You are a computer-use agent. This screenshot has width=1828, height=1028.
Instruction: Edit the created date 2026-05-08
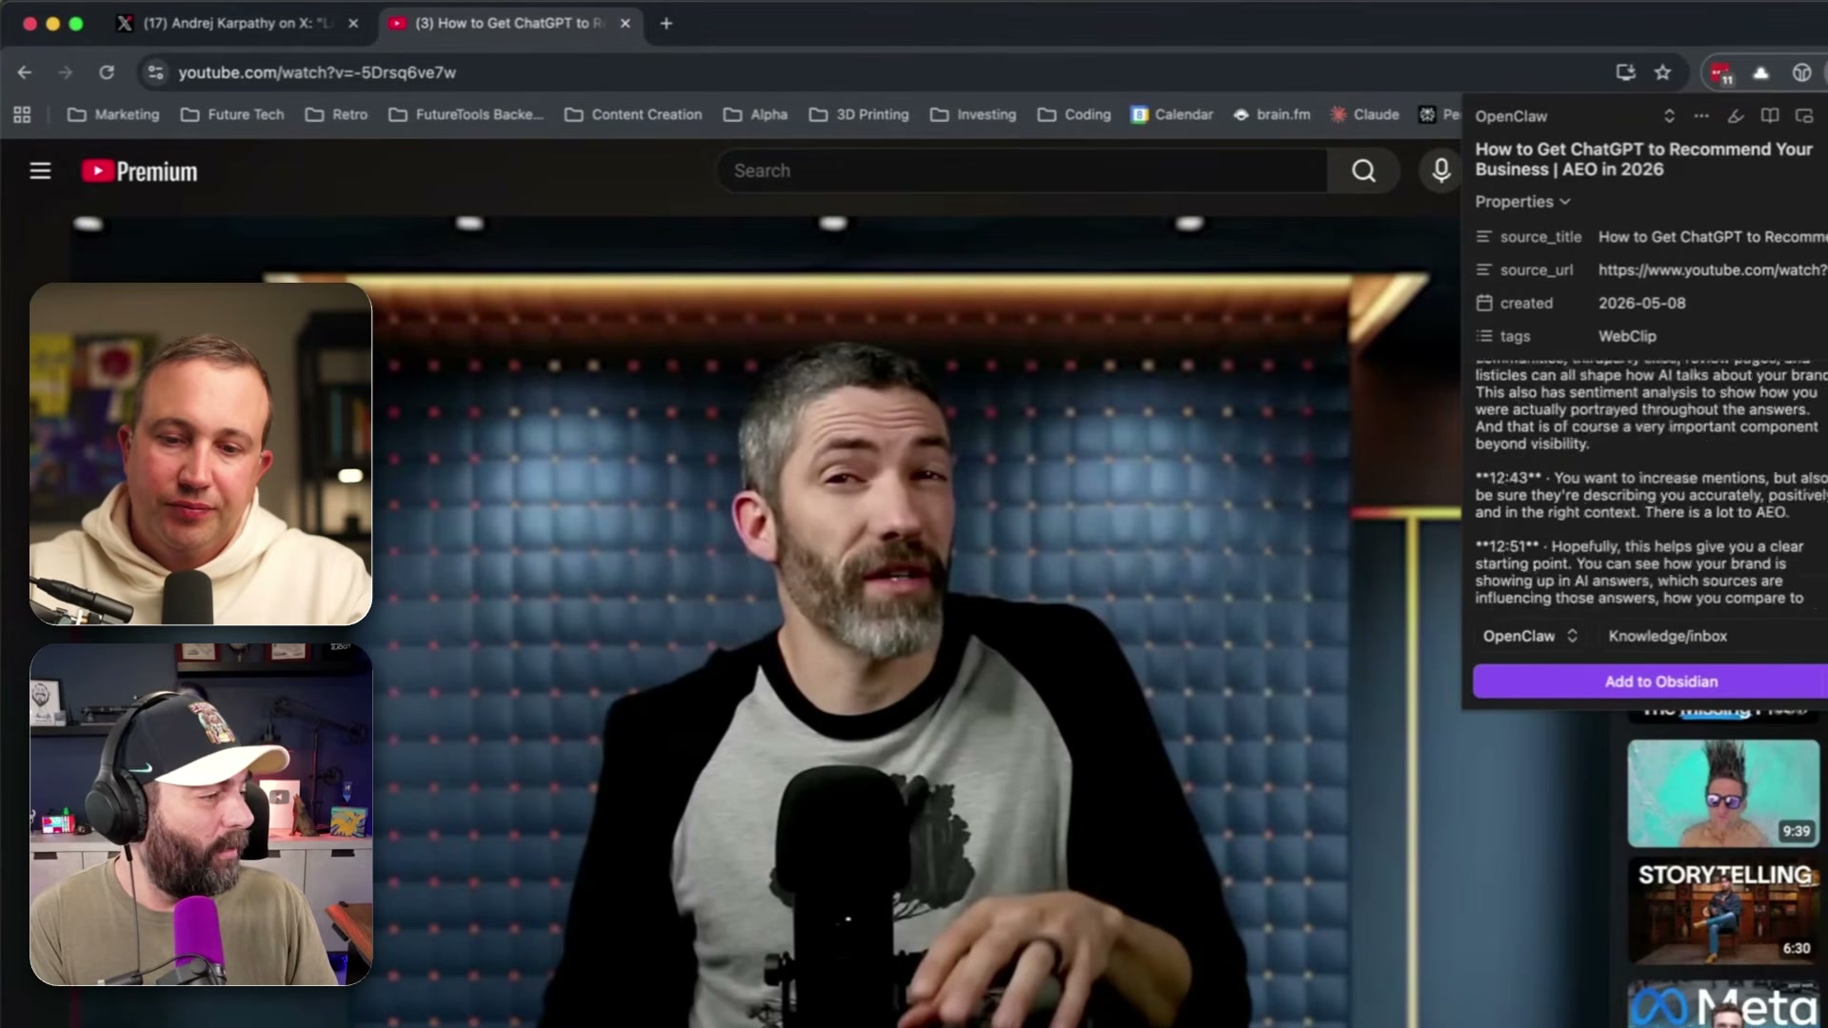coord(1641,304)
